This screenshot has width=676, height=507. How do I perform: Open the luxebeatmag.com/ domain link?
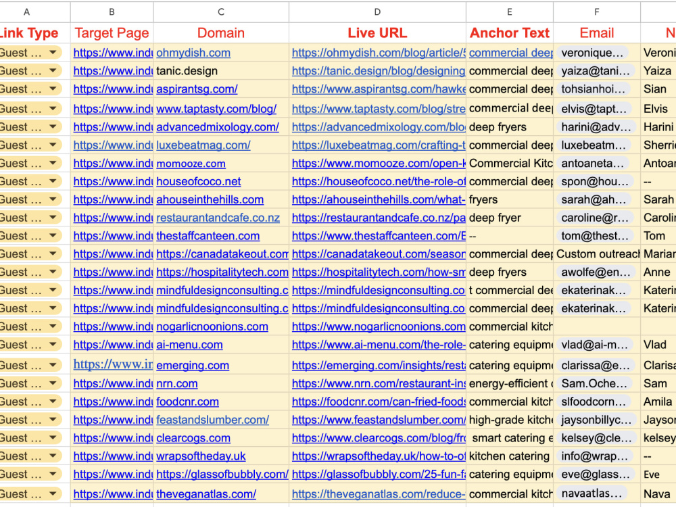pyautogui.click(x=203, y=145)
